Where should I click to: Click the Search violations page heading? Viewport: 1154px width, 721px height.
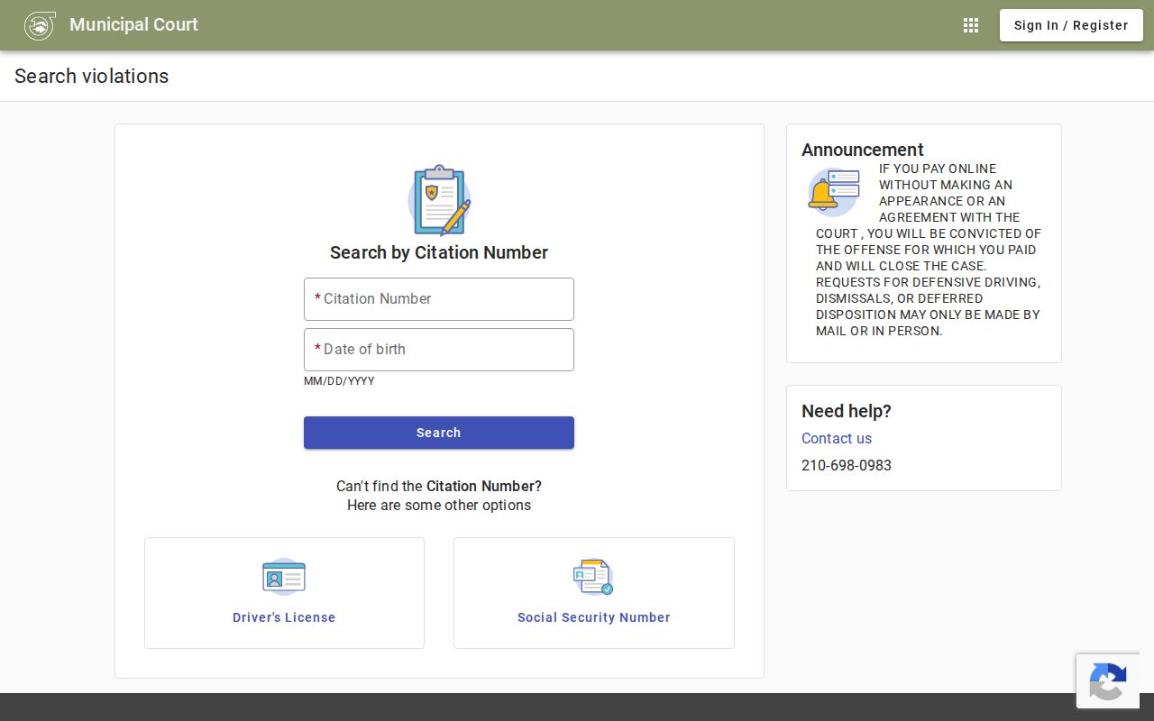[92, 76]
